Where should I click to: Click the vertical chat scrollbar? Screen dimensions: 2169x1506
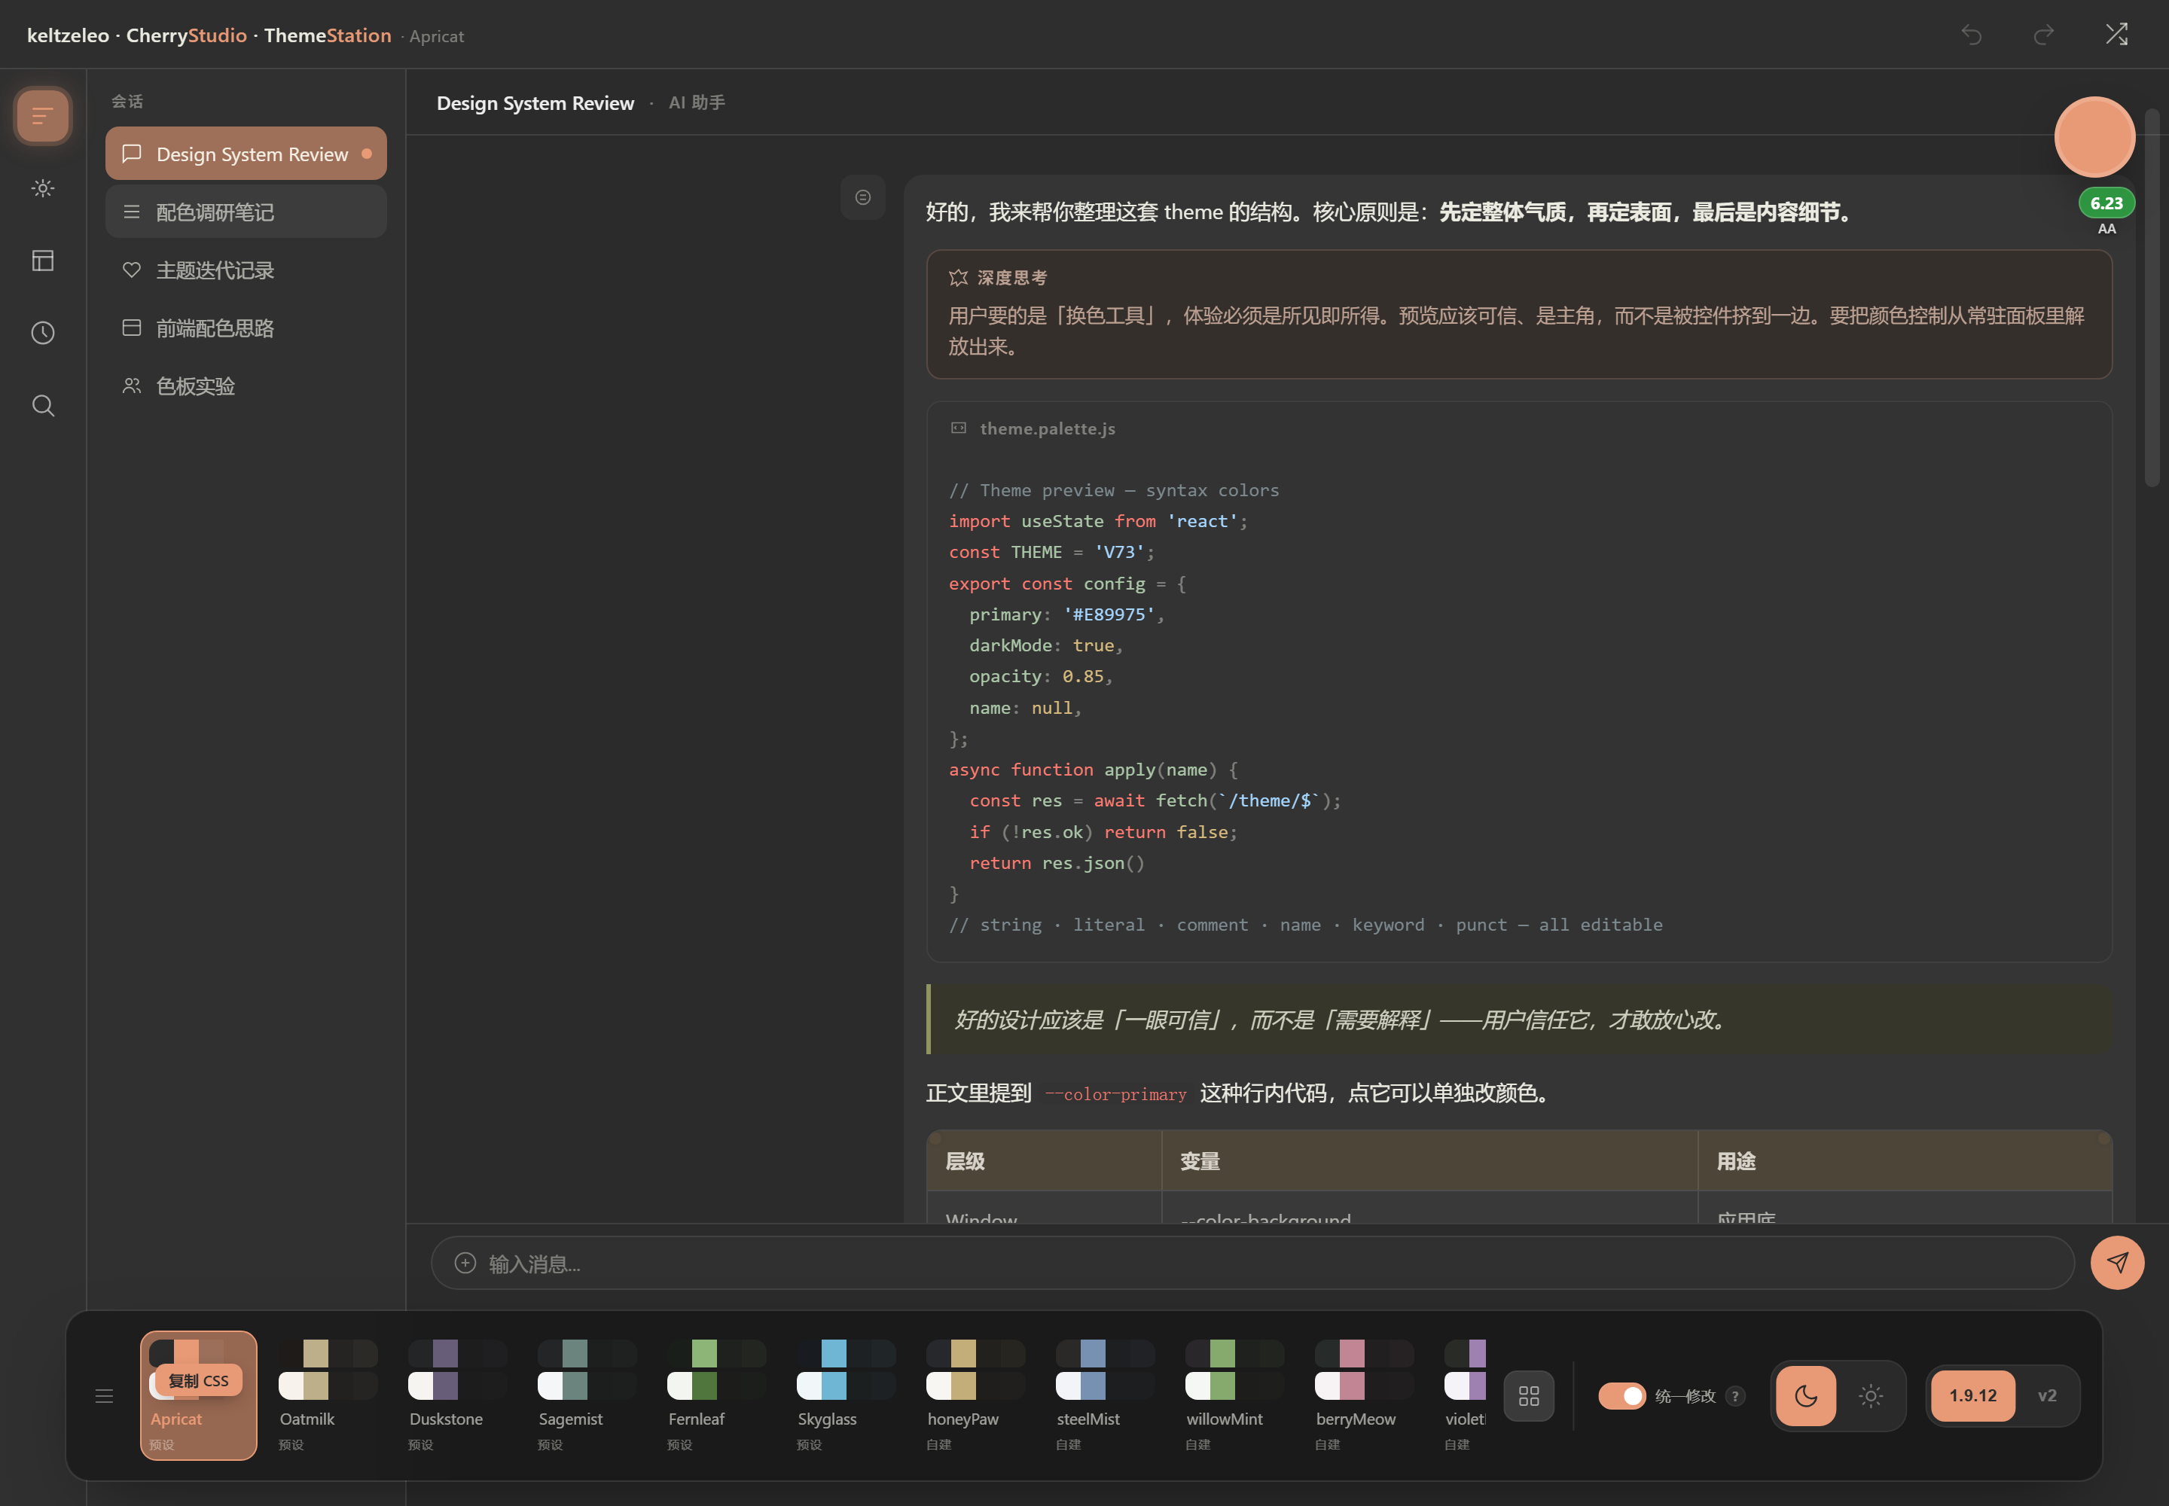(2152, 298)
